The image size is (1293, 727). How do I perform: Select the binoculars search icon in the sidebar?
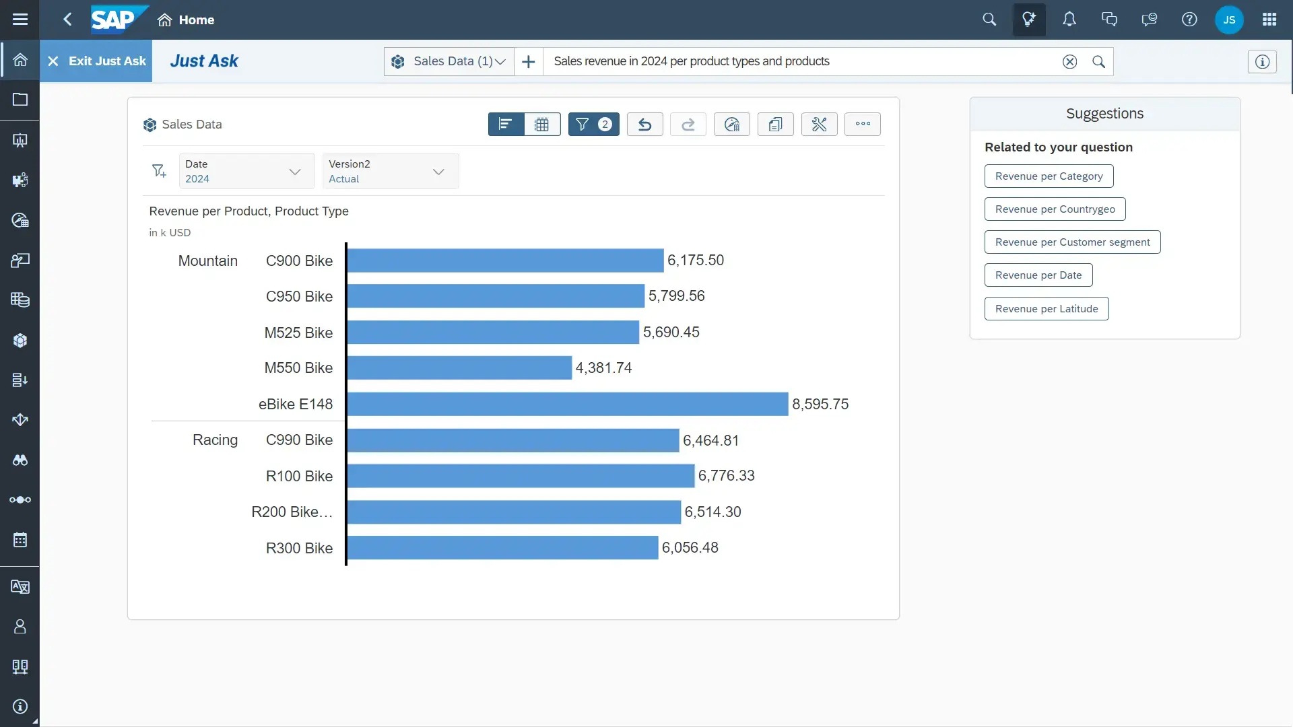point(20,460)
